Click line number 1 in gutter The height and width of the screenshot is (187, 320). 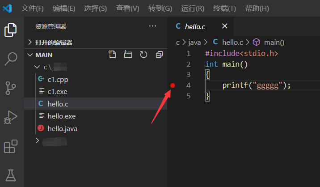(188, 54)
